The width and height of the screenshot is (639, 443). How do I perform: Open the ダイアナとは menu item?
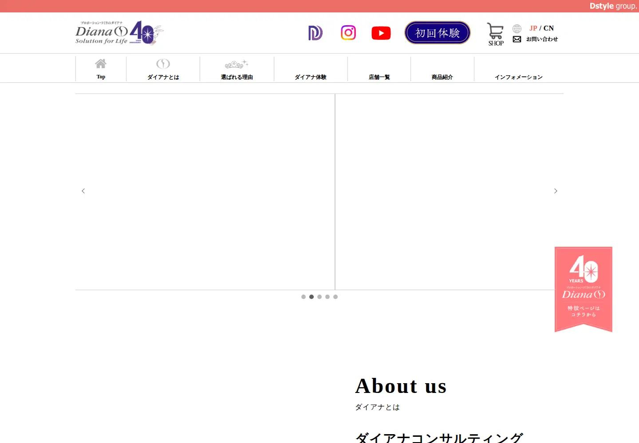click(163, 69)
